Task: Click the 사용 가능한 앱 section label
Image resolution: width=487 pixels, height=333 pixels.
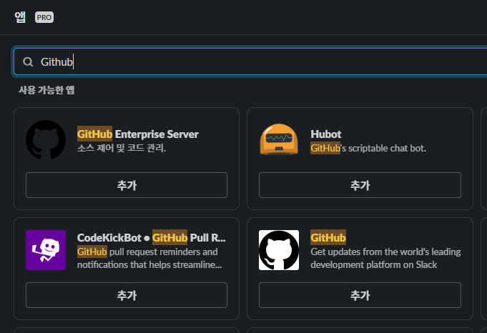Action: (x=46, y=90)
